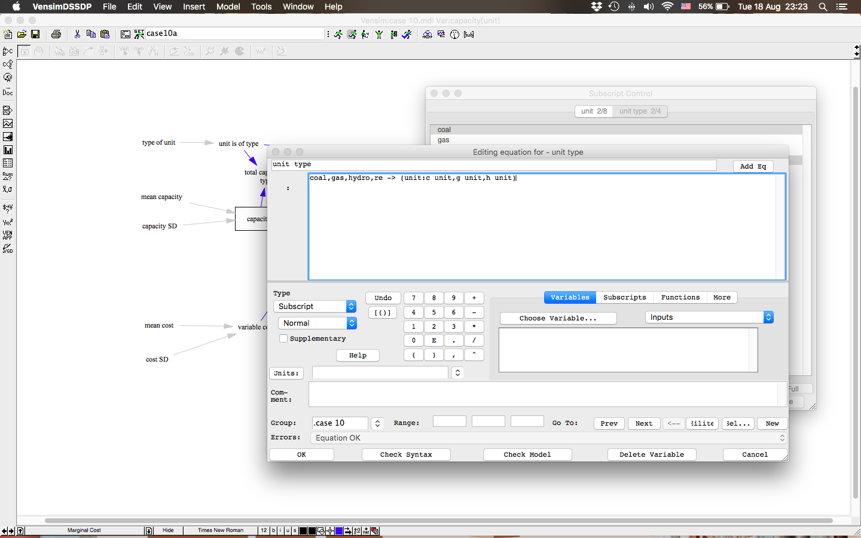The image size is (861, 538).
Task: Switch to the Functions tab
Action: [x=680, y=297]
